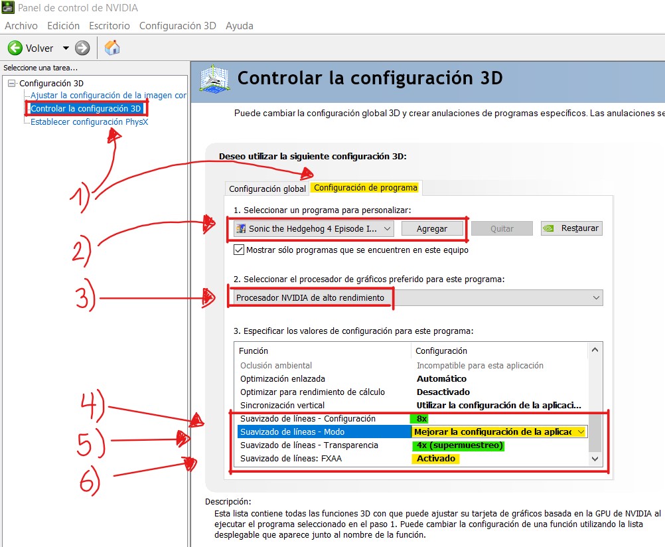Click the Desactivado value
The width and height of the screenshot is (665, 547).
click(x=443, y=392)
